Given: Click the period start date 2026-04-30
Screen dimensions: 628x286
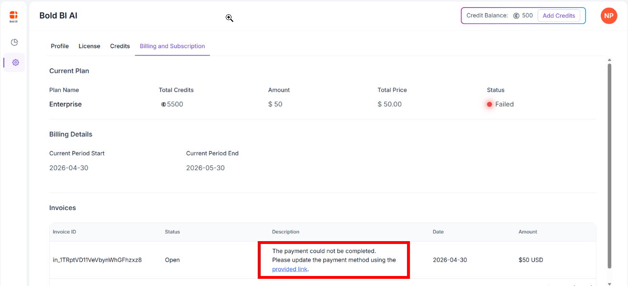Looking at the screenshot, I should pyautogui.click(x=69, y=168).
